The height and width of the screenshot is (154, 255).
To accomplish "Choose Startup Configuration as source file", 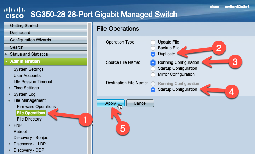I will pyautogui.click(x=153, y=68).
